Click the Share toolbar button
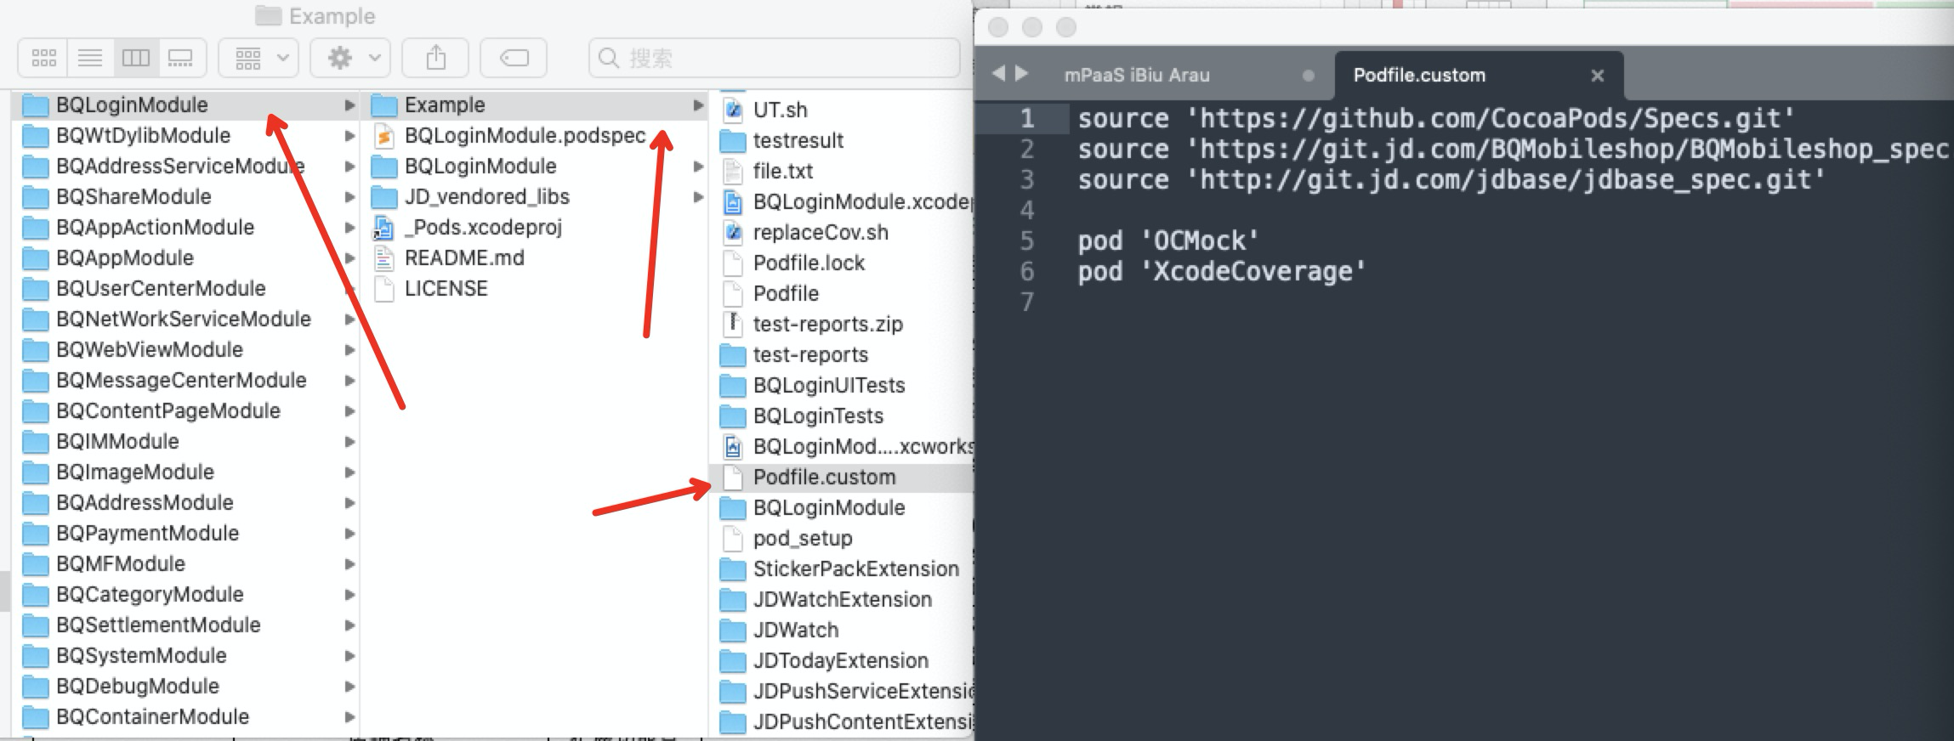The width and height of the screenshot is (1954, 741). click(435, 58)
